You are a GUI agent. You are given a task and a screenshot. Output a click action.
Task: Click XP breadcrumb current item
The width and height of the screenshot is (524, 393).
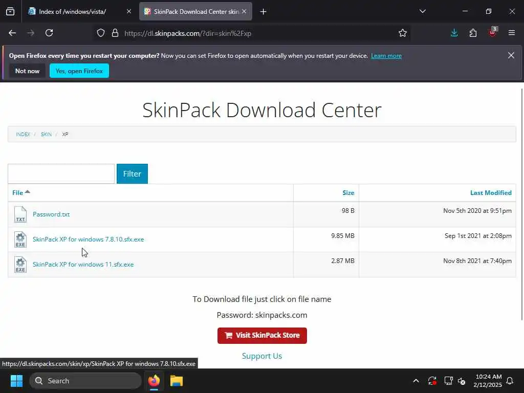65,135
